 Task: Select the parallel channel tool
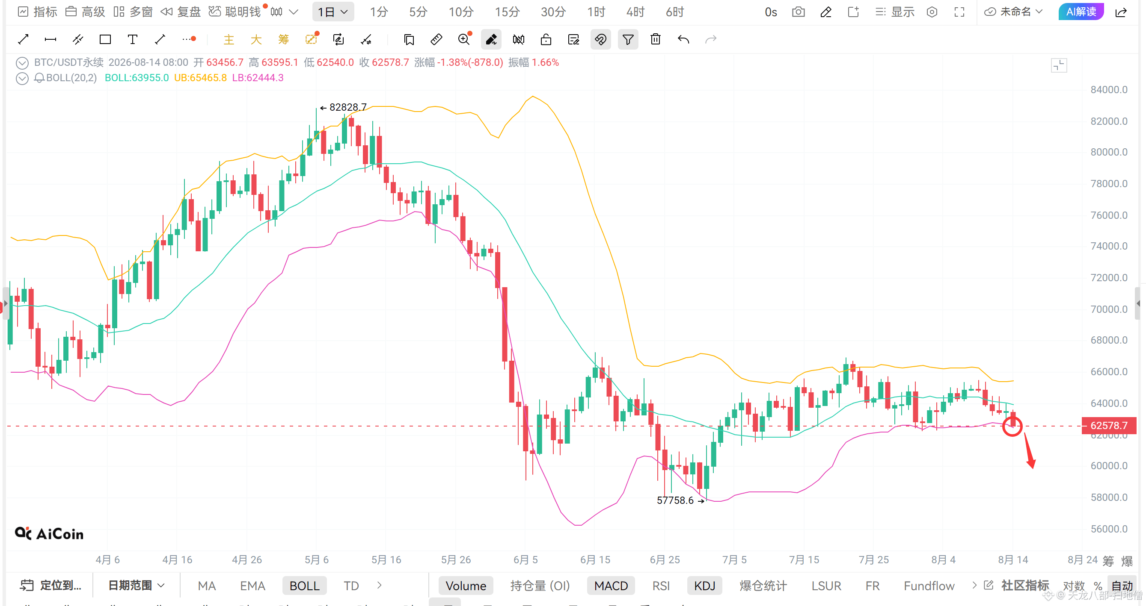[x=78, y=40]
